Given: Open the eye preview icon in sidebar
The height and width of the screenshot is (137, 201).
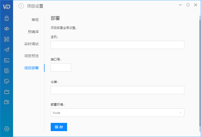Looking at the screenshot, I should click(x=7, y=29).
